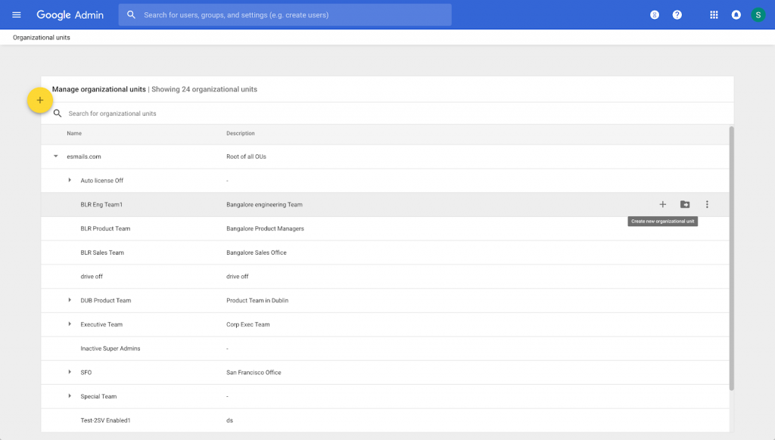Expand the DUB Product Team unit

click(x=70, y=300)
